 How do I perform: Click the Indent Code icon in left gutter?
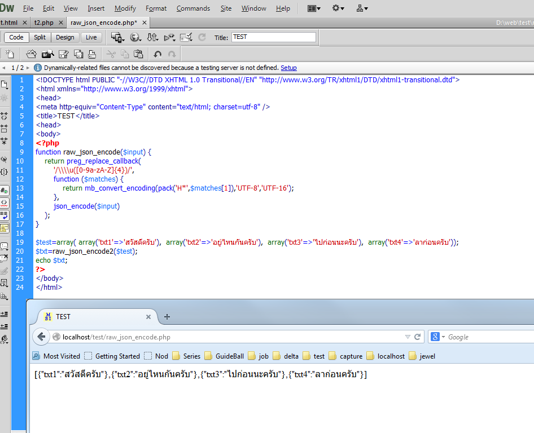click(x=4, y=313)
